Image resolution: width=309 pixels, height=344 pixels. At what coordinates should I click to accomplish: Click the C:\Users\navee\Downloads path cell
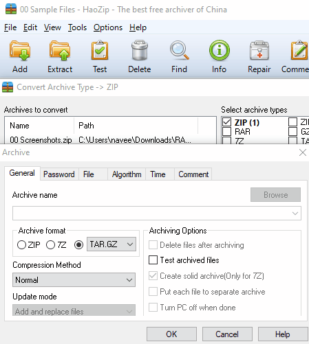tap(135, 139)
